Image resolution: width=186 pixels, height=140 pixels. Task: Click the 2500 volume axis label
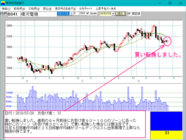tap(9, 106)
